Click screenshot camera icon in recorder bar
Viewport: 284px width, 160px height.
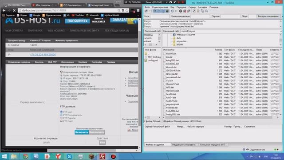pyautogui.click(x=170, y=2)
